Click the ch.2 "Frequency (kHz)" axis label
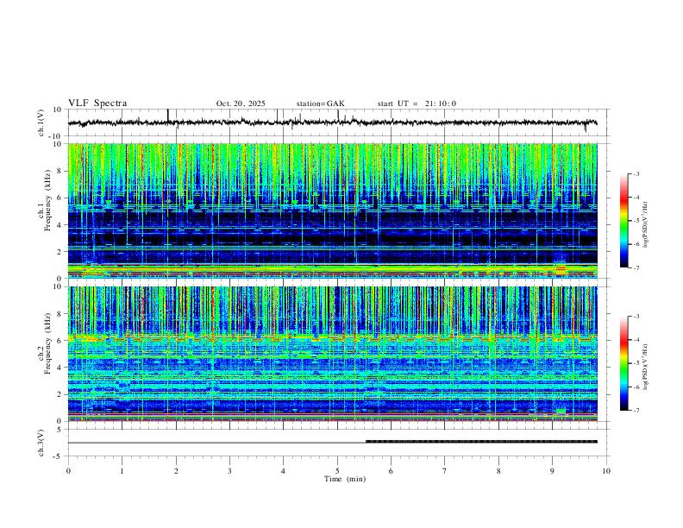The image size is (683, 528). 47,343
